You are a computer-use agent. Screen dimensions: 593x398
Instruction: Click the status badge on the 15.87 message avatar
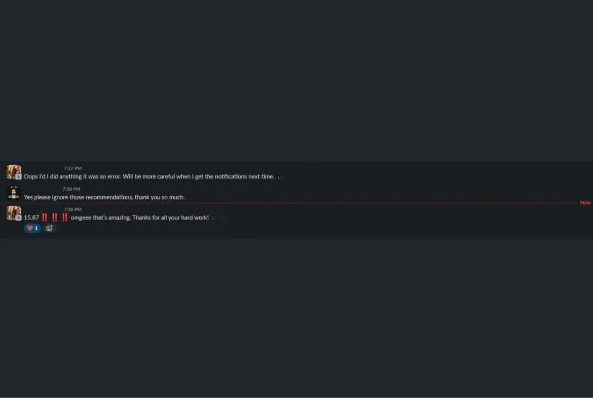click(x=18, y=218)
